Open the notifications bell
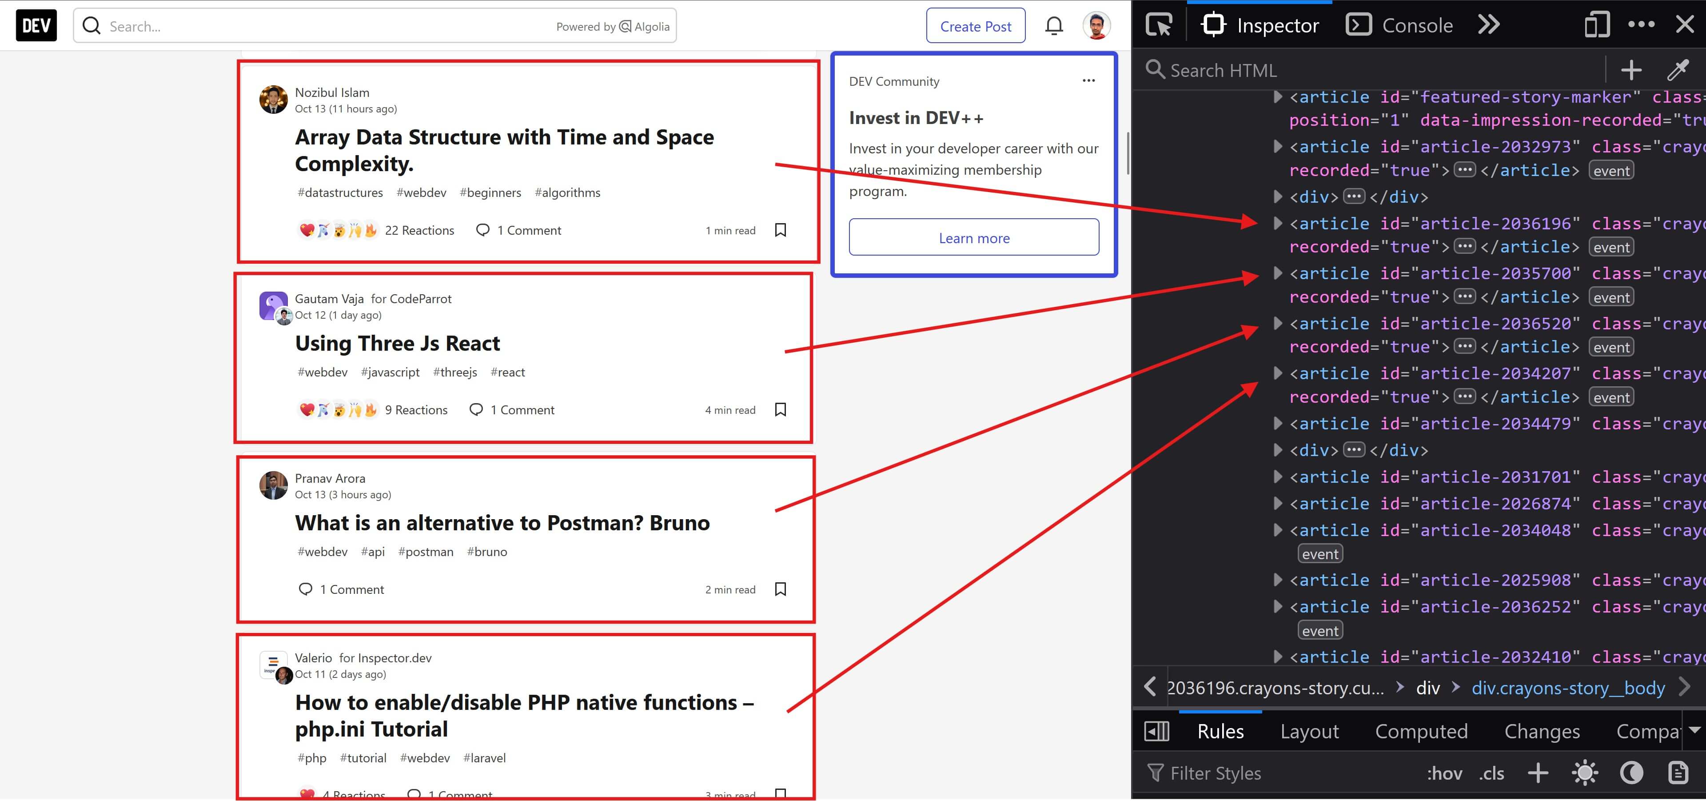Image resolution: width=1706 pixels, height=801 pixels. [x=1054, y=26]
